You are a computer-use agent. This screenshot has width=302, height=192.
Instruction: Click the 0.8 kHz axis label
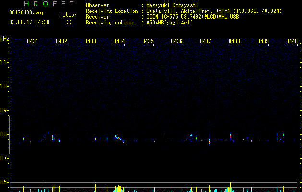click(4, 134)
